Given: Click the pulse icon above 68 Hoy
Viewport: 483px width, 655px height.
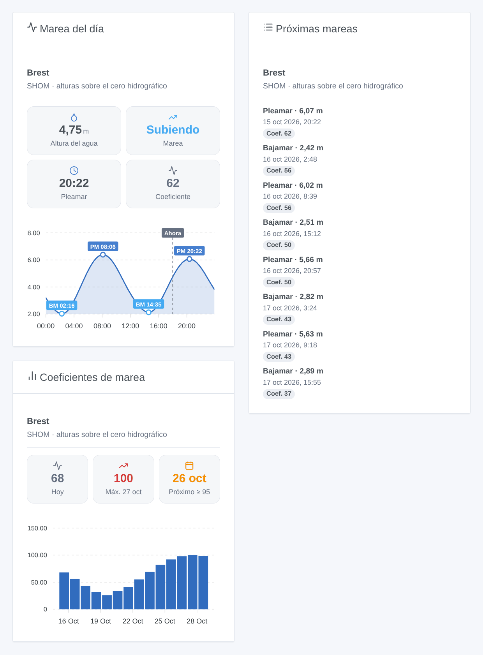Looking at the screenshot, I should click(58, 466).
